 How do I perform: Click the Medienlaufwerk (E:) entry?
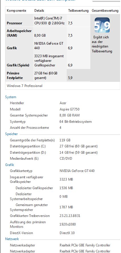click(24, 159)
